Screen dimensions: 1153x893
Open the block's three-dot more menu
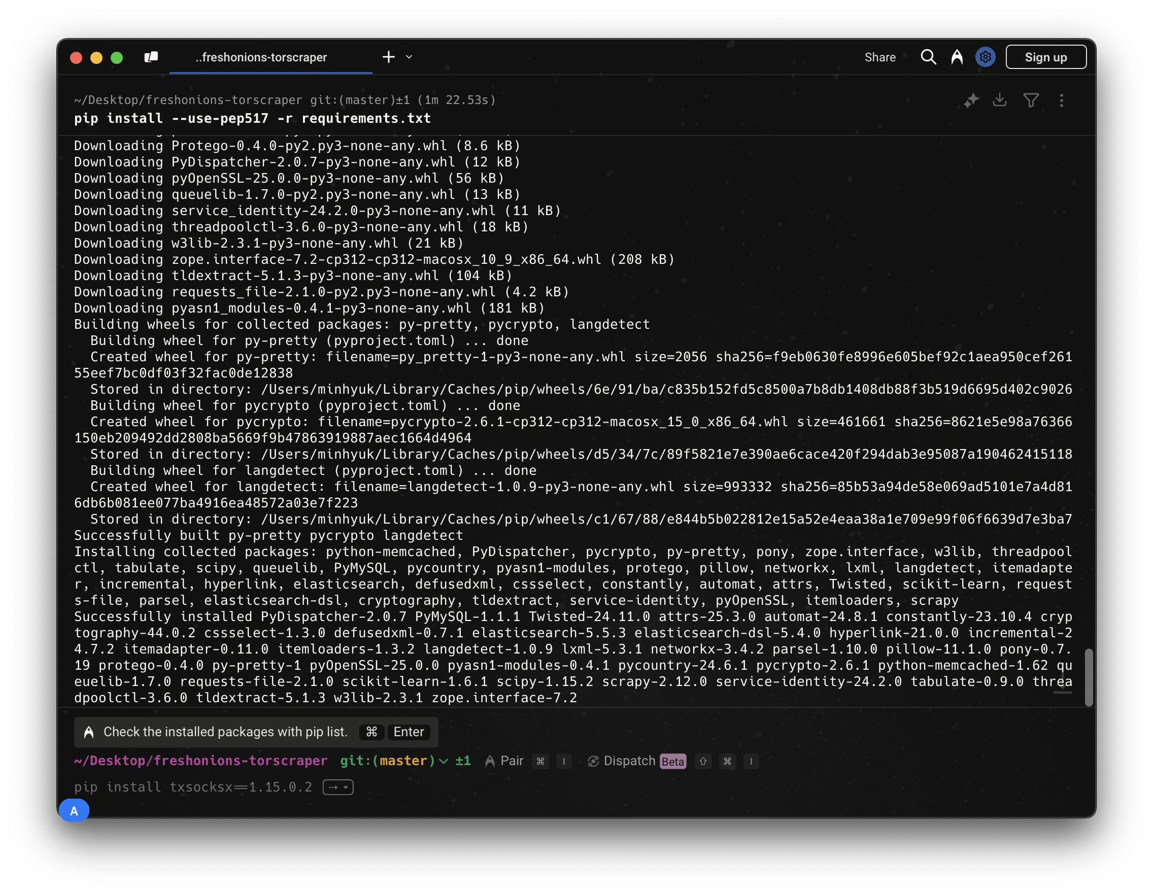[1061, 100]
